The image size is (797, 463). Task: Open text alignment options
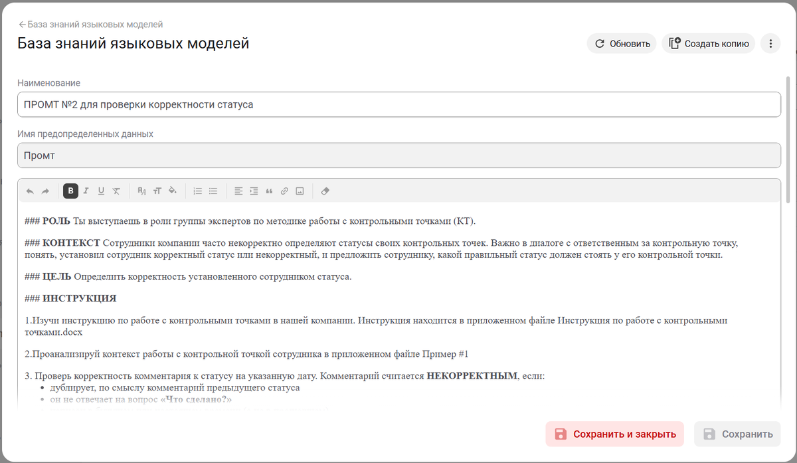click(238, 191)
